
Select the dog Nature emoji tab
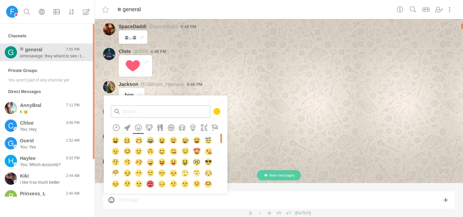click(x=149, y=128)
